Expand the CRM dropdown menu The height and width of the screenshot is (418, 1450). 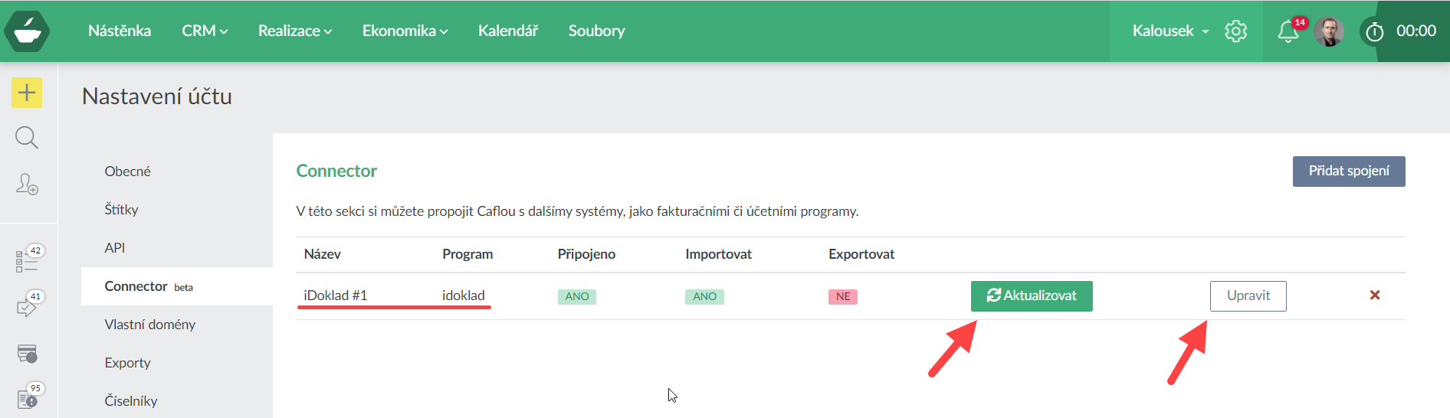(205, 31)
